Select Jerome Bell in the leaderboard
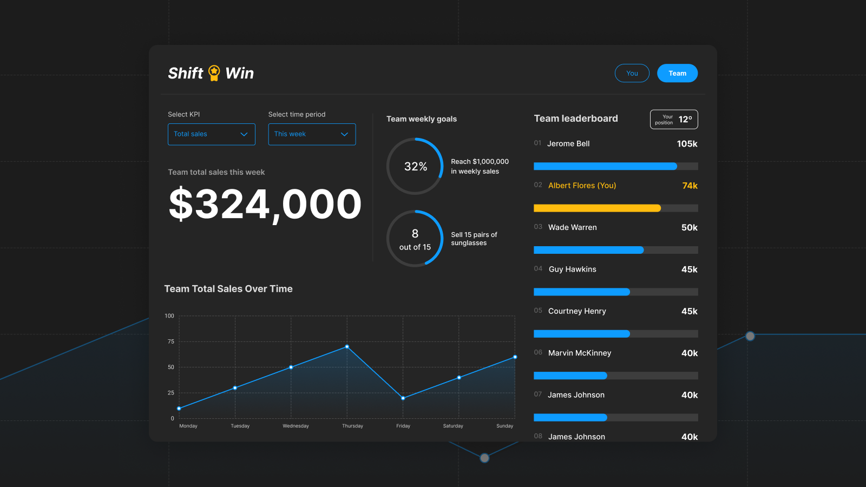The width and height of the screenshot is (866, 487). click(616, 143)
